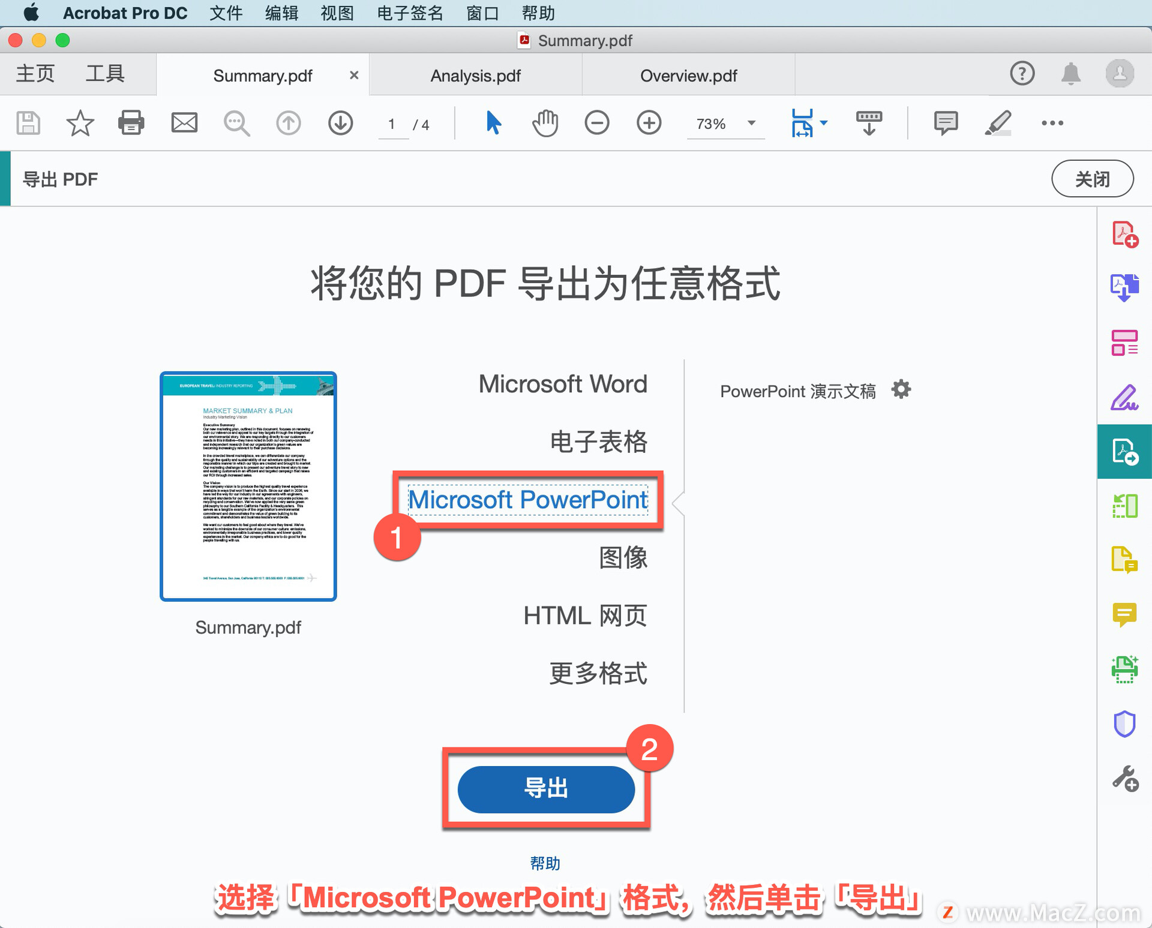Image resolution: width=1152 pixels, height=928 pixels.
Task: Open the 编辑 menu
Action: click(282, 13)
